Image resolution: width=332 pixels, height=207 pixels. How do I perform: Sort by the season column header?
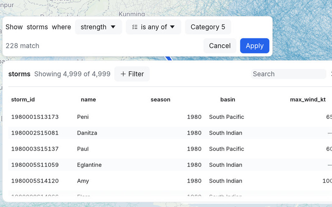[160, 99]
